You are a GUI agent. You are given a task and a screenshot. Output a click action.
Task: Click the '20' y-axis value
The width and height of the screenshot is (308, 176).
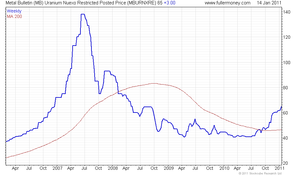[x=285, y=163]
